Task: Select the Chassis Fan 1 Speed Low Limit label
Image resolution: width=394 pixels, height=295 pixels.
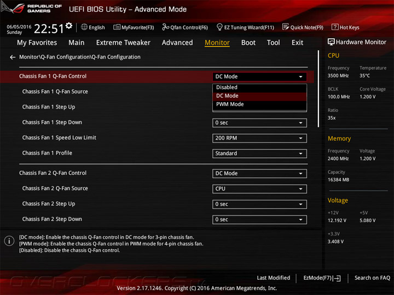Action: [x=59, y=138]
